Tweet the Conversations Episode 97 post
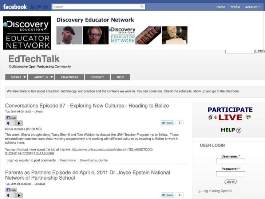 tap(167, 123)
